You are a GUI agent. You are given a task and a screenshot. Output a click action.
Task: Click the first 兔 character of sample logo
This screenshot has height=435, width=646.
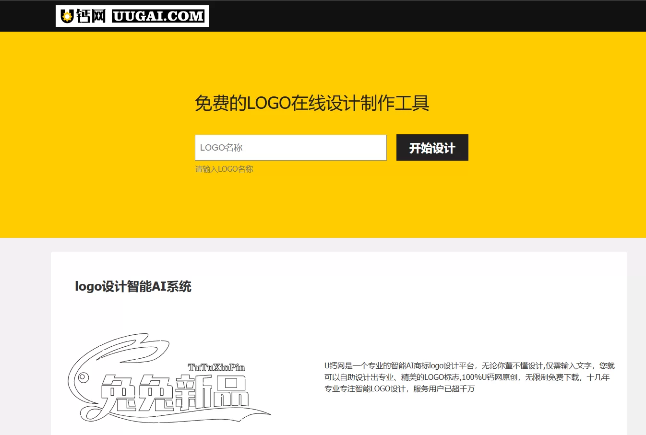click(119, 393)
